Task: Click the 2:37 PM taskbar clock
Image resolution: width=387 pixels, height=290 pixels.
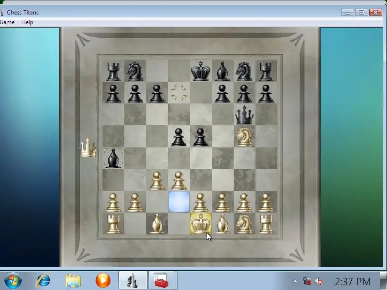Action: point(353,281)
